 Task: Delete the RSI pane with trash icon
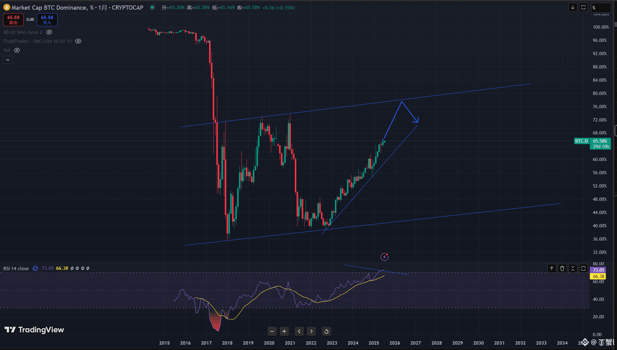562,268
